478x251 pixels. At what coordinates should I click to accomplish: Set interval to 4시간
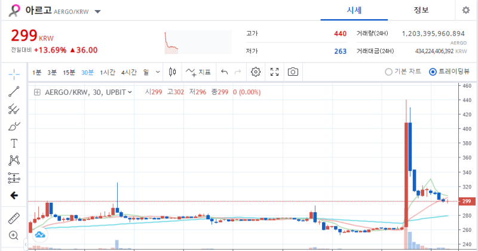pyautogui.click(x=129, y=72)
